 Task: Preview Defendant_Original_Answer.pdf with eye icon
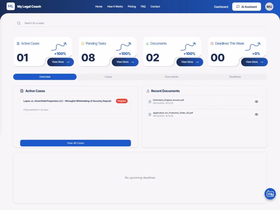(256, 102)
